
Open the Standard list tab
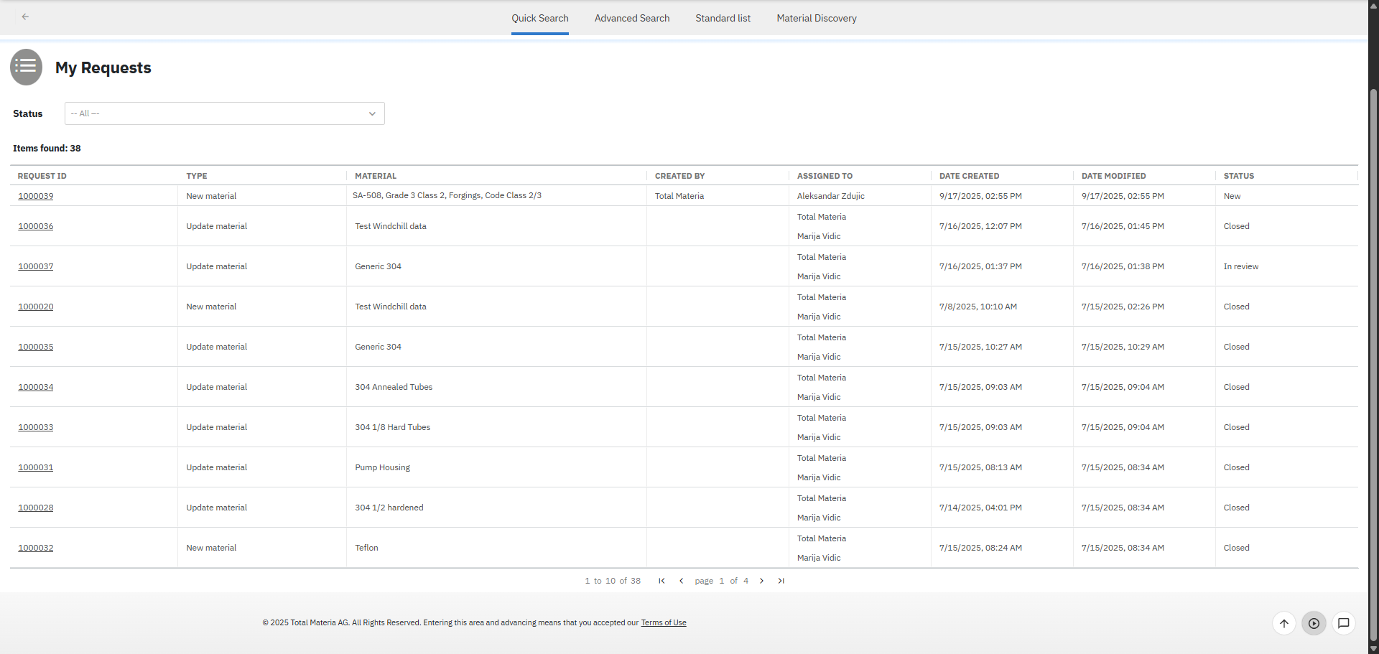(723, 18)
